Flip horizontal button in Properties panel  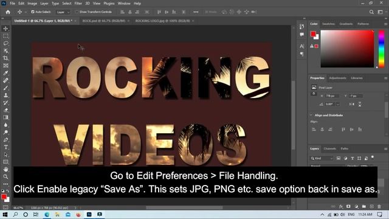coord(352,104)
